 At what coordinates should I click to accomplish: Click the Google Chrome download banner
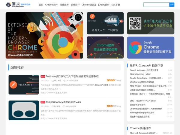pos(151,47)
